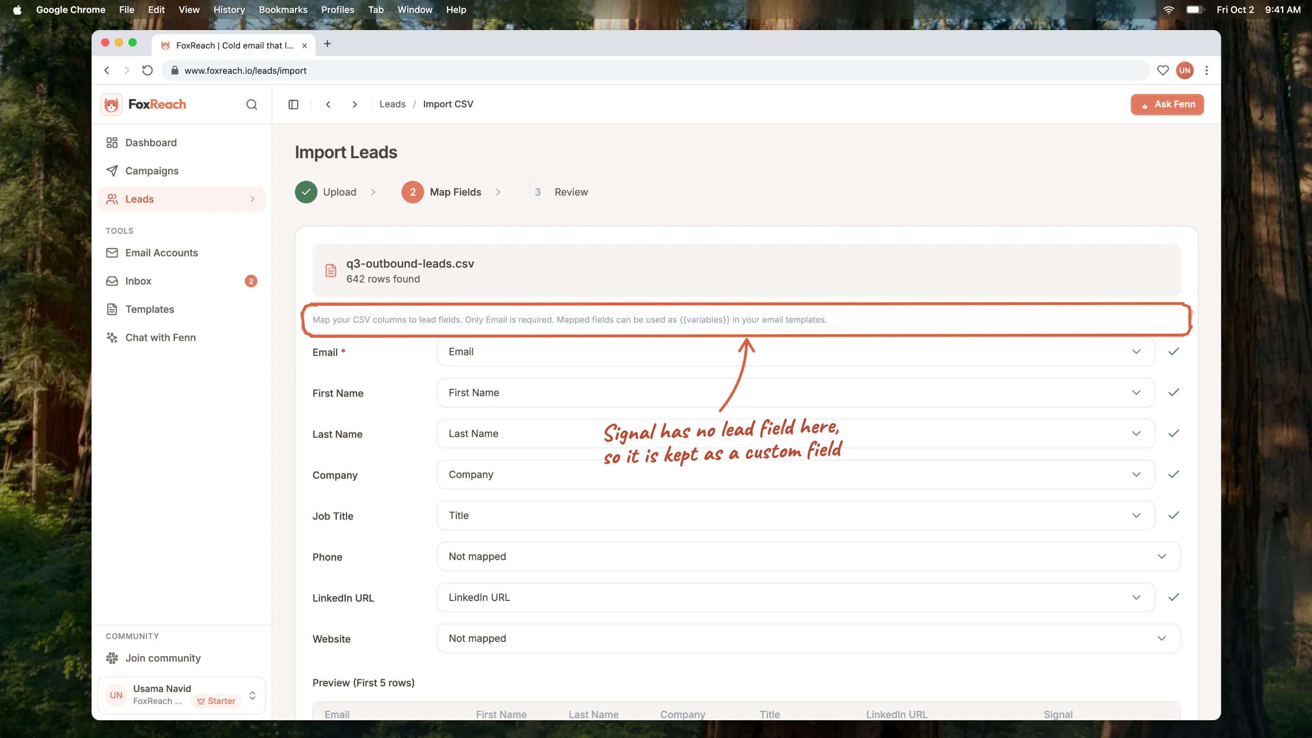Screen dimensions: 1312x738
Task: Click the Inbox unread badge showing 2
Action: point(251,281)
